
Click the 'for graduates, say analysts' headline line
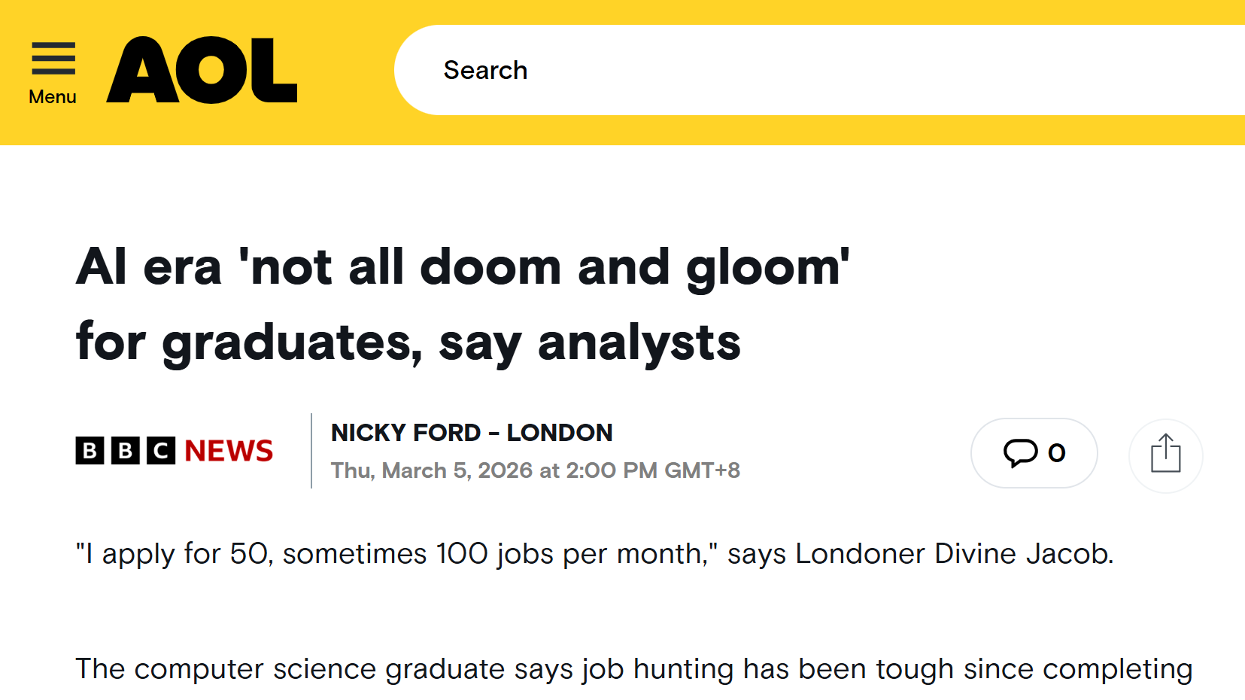(408, 342)
